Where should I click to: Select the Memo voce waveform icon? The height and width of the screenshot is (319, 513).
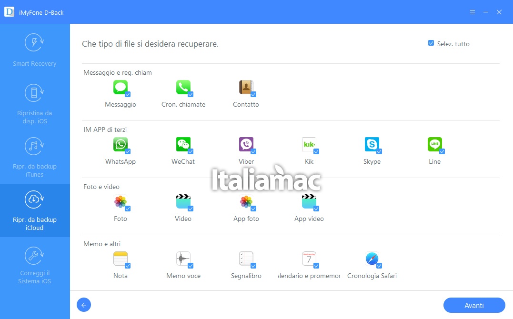[x=183, y=259]
